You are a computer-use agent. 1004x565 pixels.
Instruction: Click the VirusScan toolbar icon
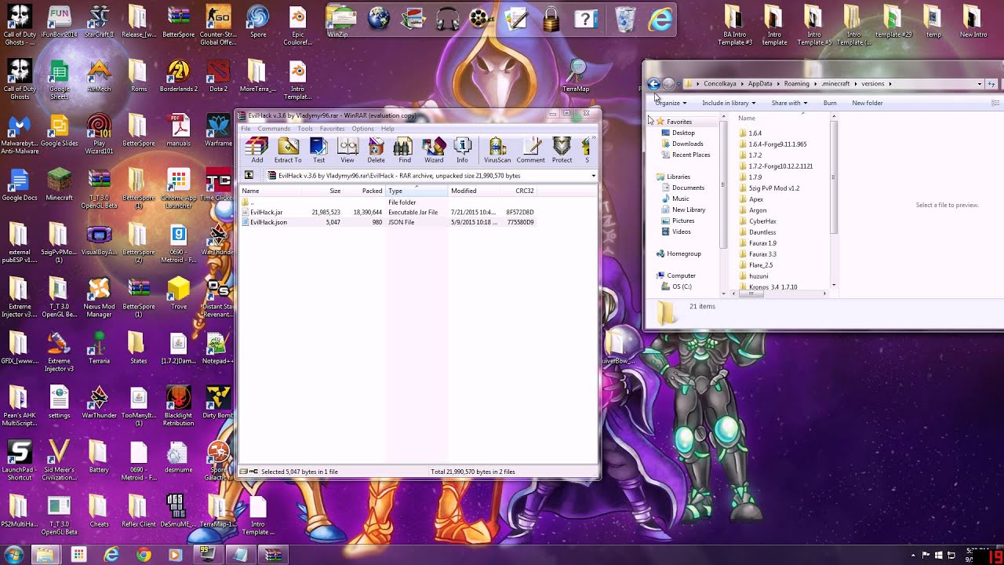pyautogui.click(x=497, y=149)
